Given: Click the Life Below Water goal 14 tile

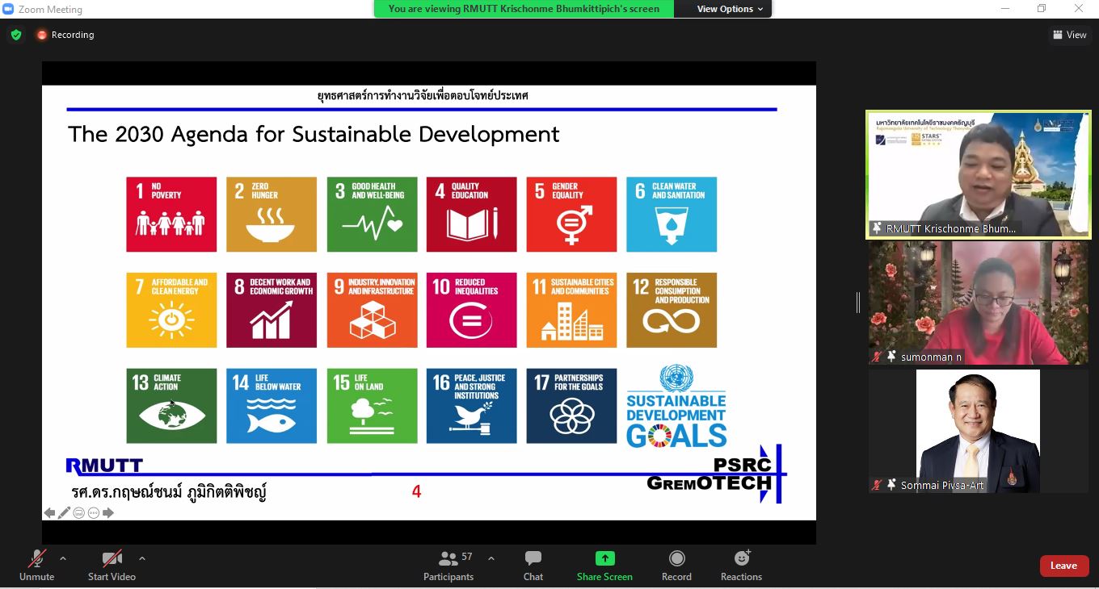Looking at the screenshot, I should pyautogui.click(x=272, y=406).
